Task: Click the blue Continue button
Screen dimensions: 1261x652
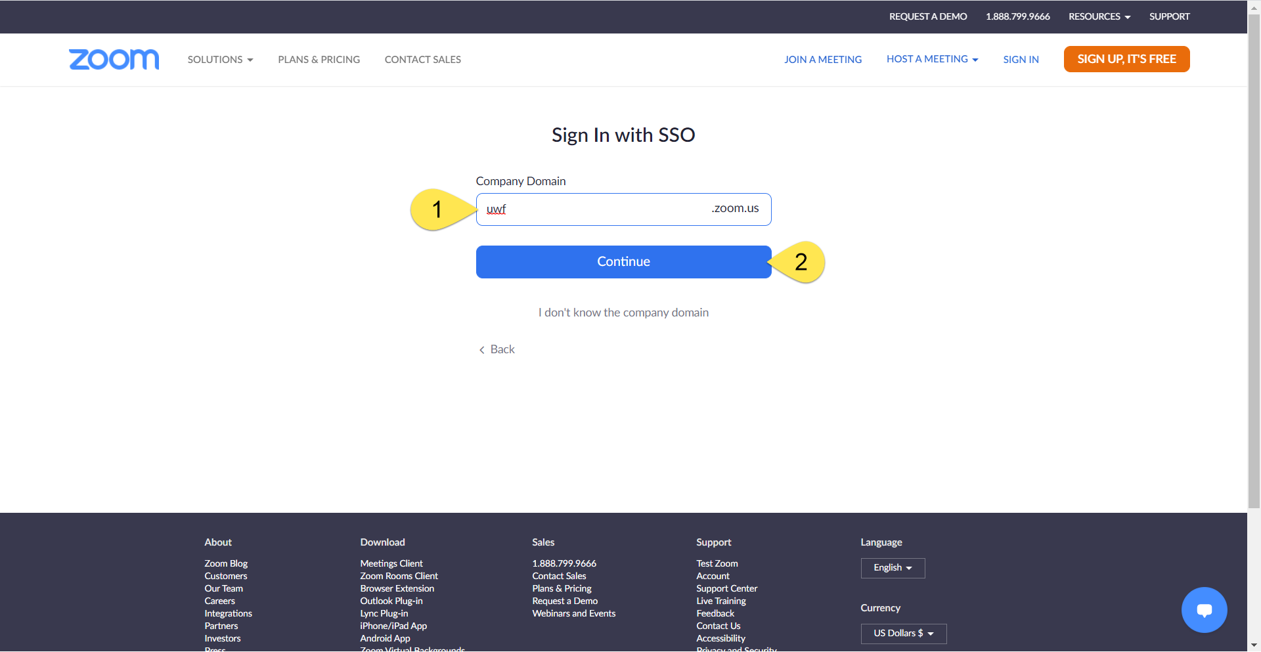Action: click(623, 262)
